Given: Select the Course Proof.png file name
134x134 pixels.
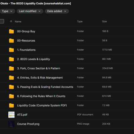Looking at the screenshot, I should click(x=28, y=124).
